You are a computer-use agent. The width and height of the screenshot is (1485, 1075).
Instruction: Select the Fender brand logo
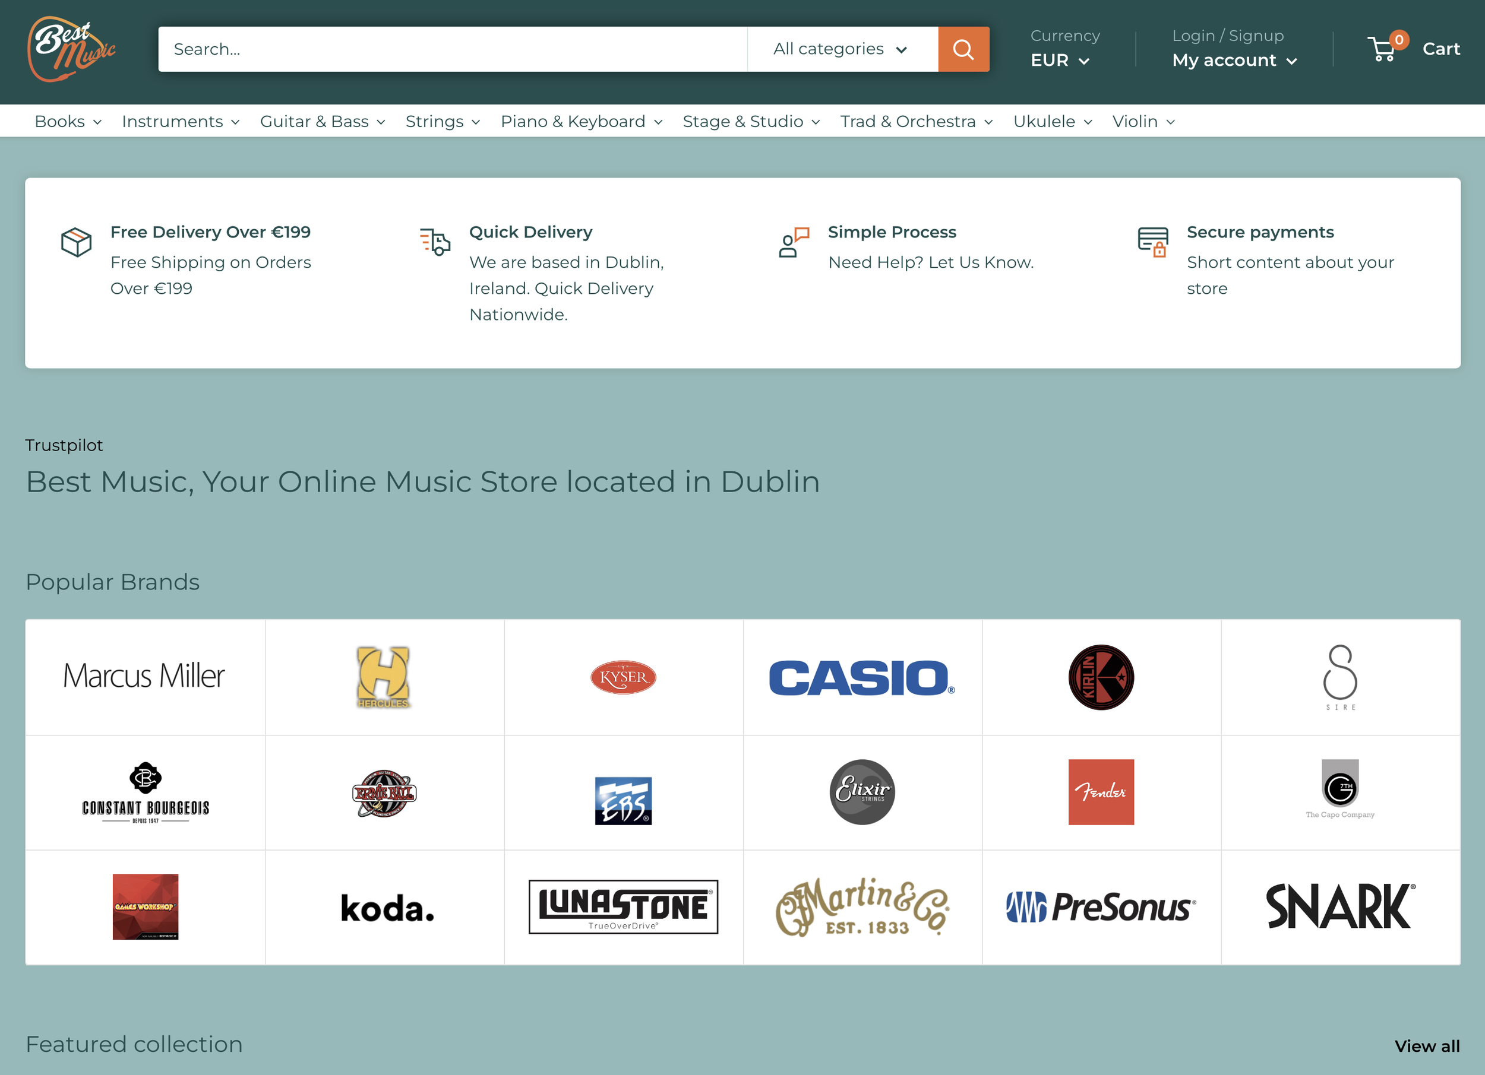pyautogui.click(x=1101, y=792)
